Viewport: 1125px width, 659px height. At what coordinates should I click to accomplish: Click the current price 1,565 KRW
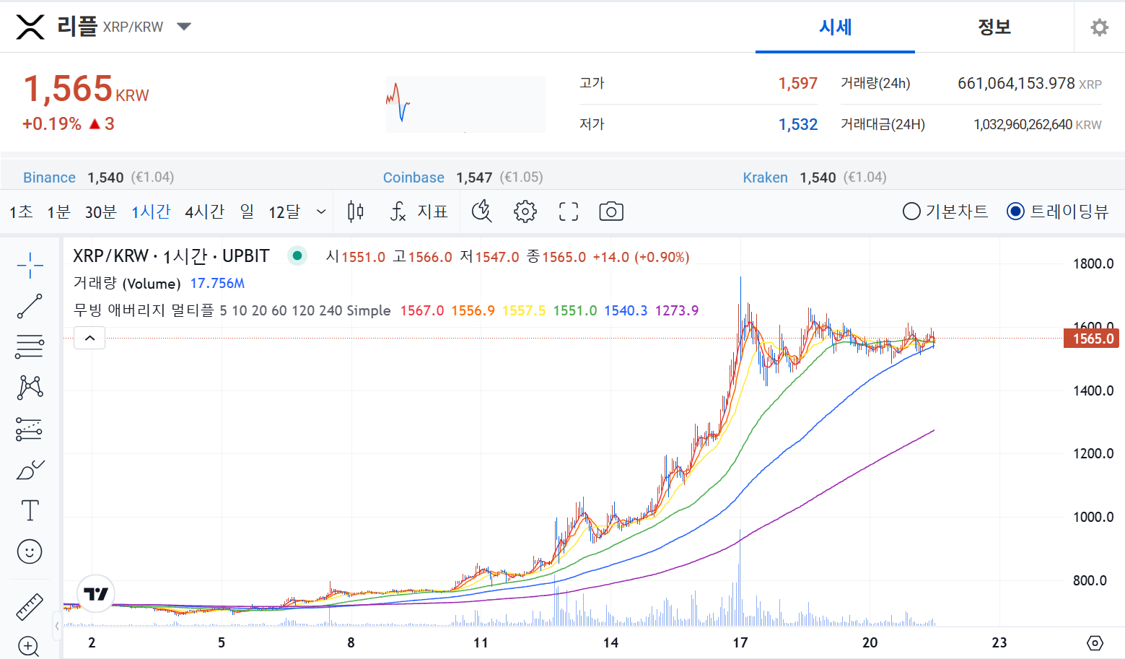86,90
